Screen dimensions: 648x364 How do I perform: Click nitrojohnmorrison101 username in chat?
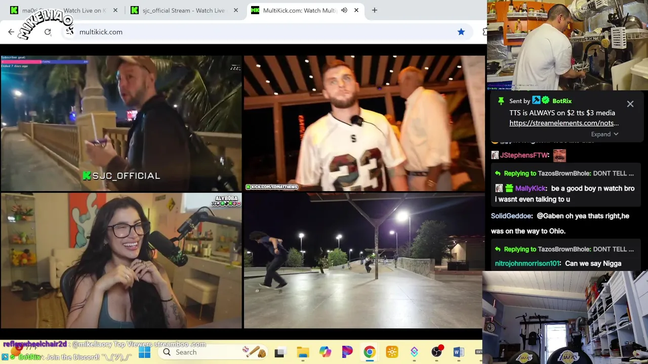click(527, 263)
